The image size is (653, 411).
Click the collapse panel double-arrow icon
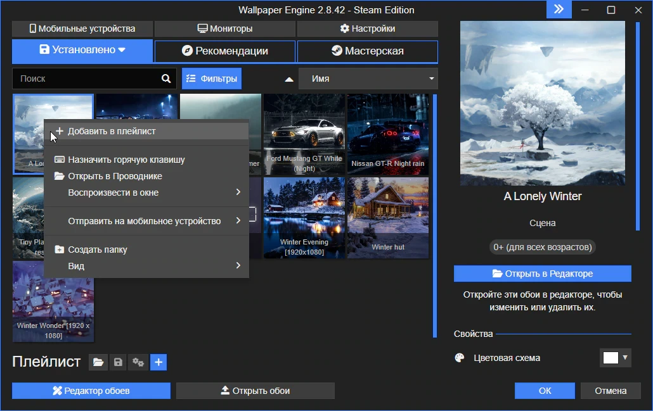click(x=559, y=9)
